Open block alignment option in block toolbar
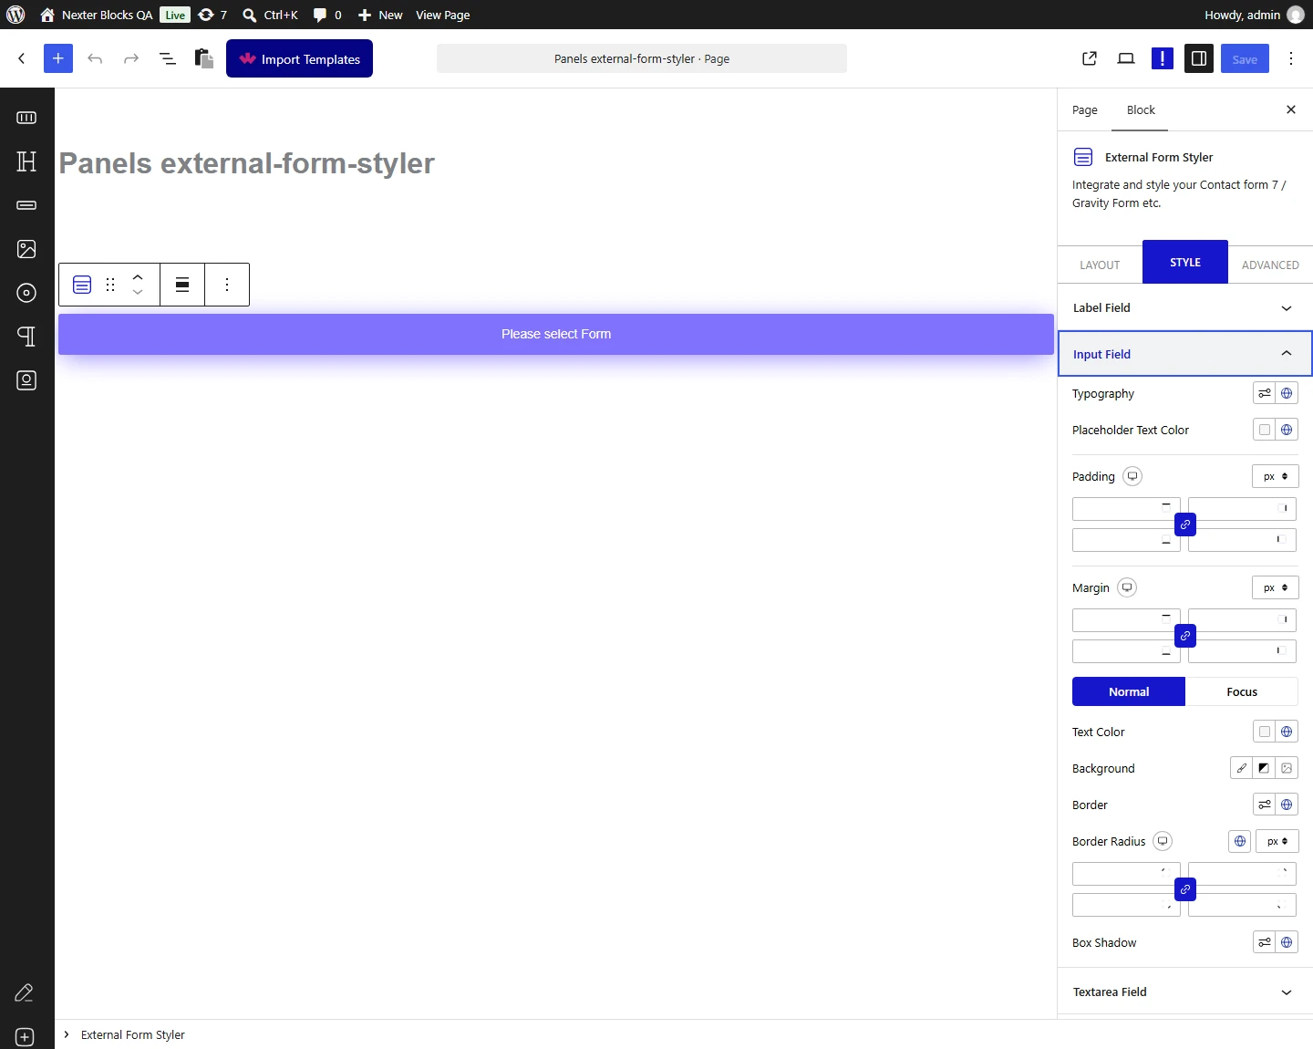 pos(182,285)
